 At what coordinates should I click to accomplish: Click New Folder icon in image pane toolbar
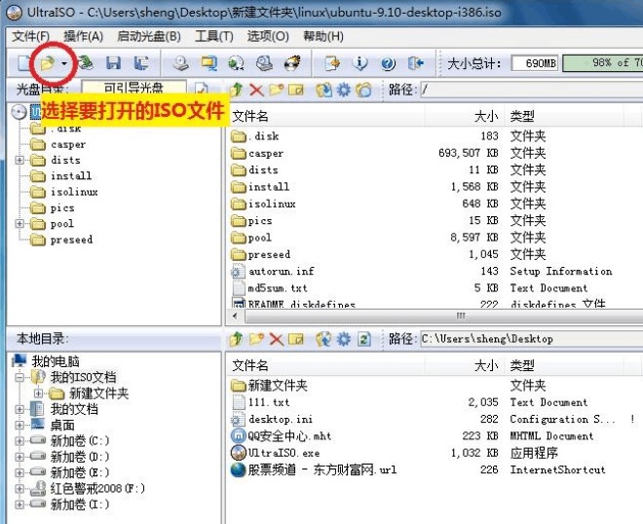click(x=277, y=89)
